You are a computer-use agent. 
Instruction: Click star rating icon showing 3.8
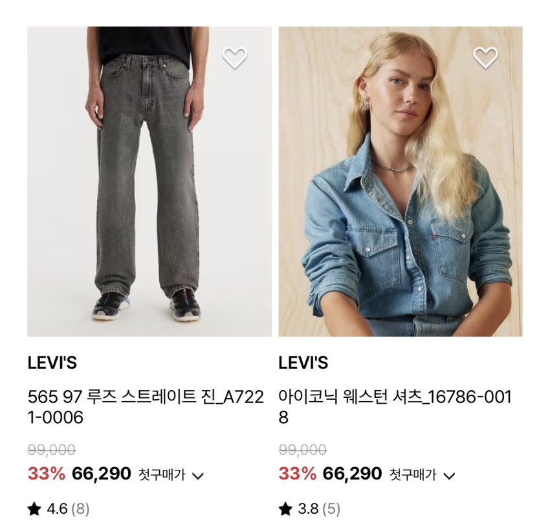(x=285, y=509)
